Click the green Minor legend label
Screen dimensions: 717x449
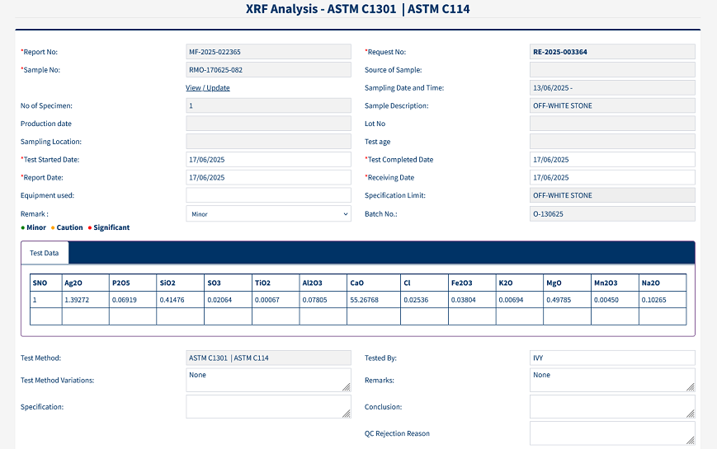[36, 227]
